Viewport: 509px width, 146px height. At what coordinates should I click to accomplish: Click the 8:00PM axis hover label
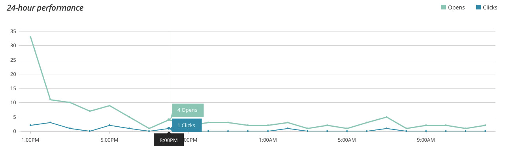pyautogui.click(x=169, y=140)
